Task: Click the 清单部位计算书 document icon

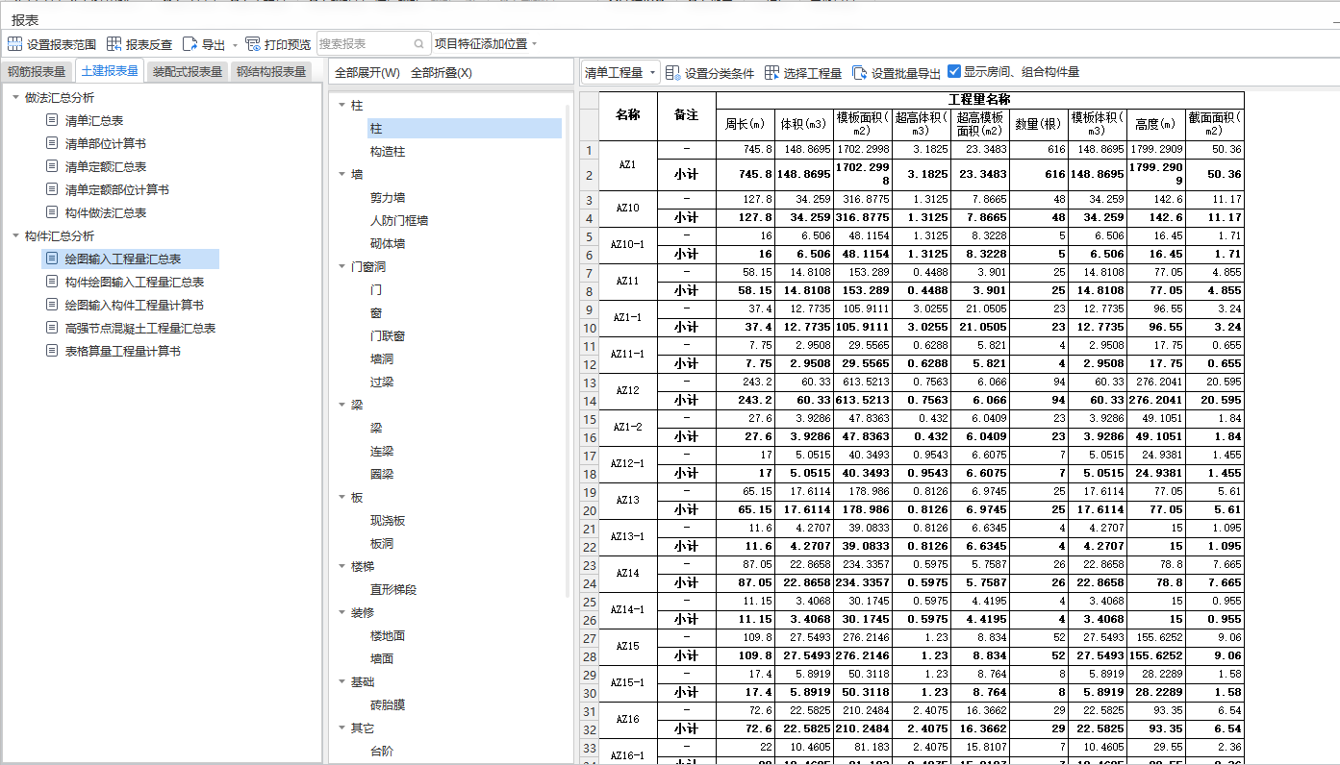Action: click(x=52, y=143)
